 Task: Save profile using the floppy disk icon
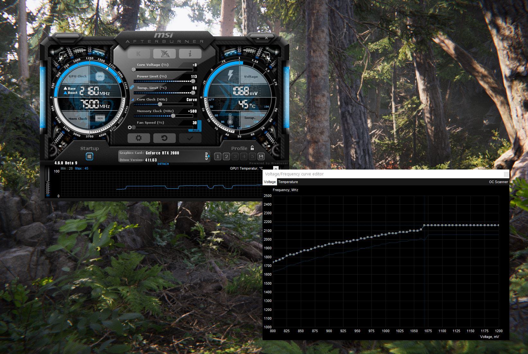point(261,156)
